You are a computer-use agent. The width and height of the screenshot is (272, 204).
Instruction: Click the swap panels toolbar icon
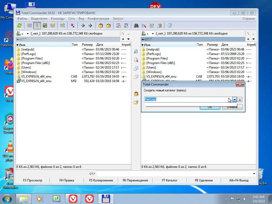[63, 26]
